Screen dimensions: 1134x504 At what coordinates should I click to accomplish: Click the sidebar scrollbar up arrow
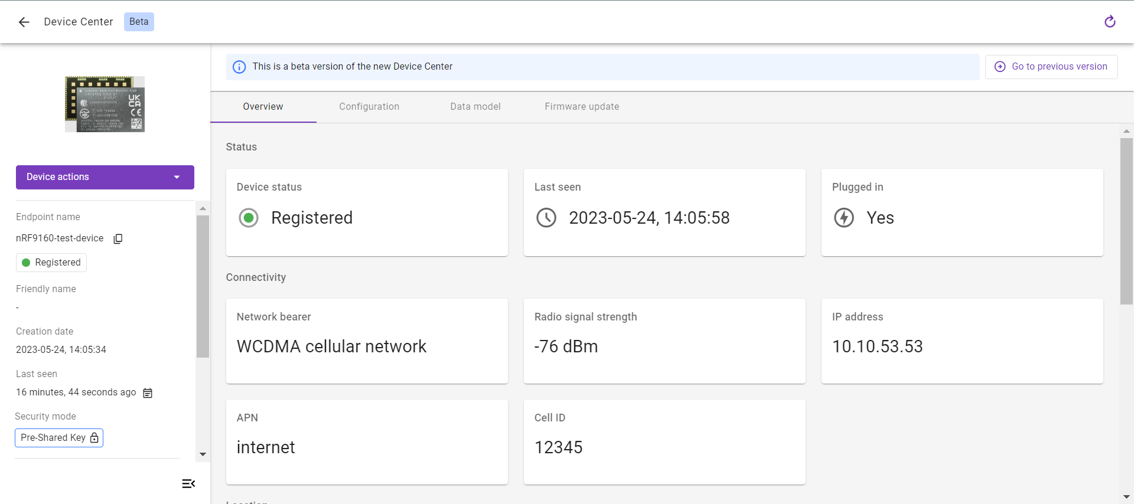[x=203, y=208]
